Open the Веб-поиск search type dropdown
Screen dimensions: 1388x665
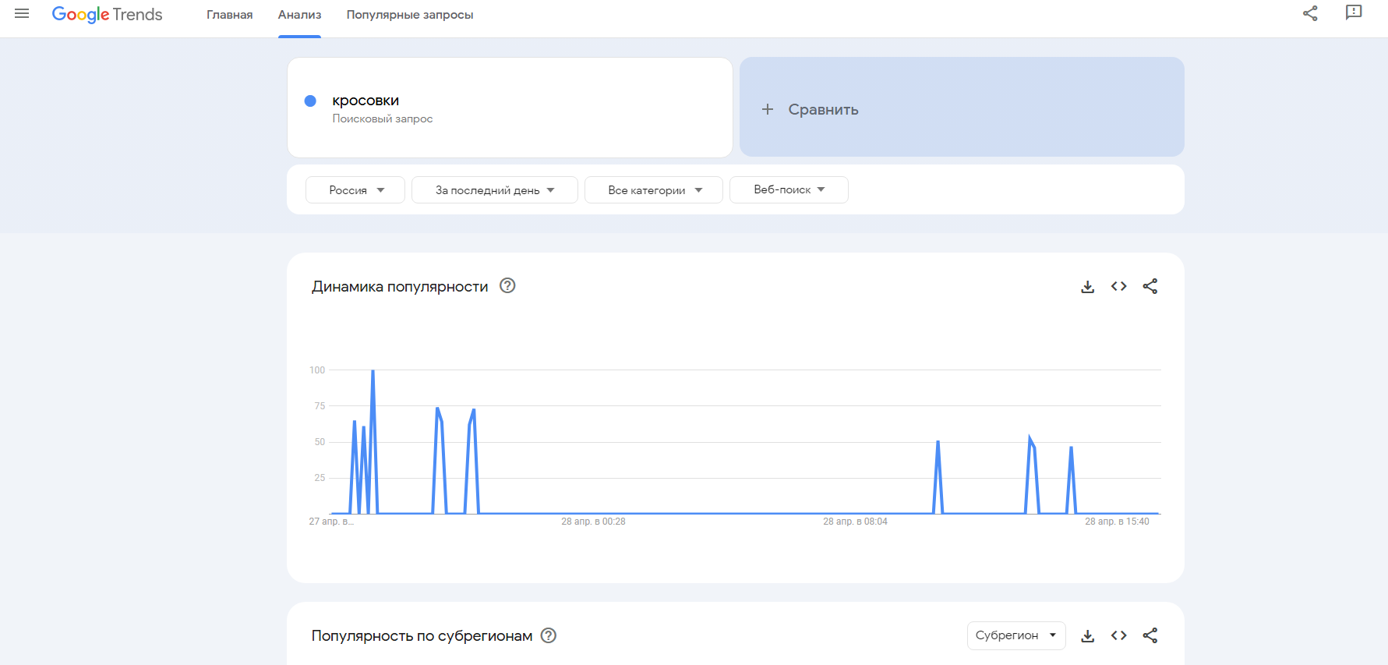tap(788, 189)
